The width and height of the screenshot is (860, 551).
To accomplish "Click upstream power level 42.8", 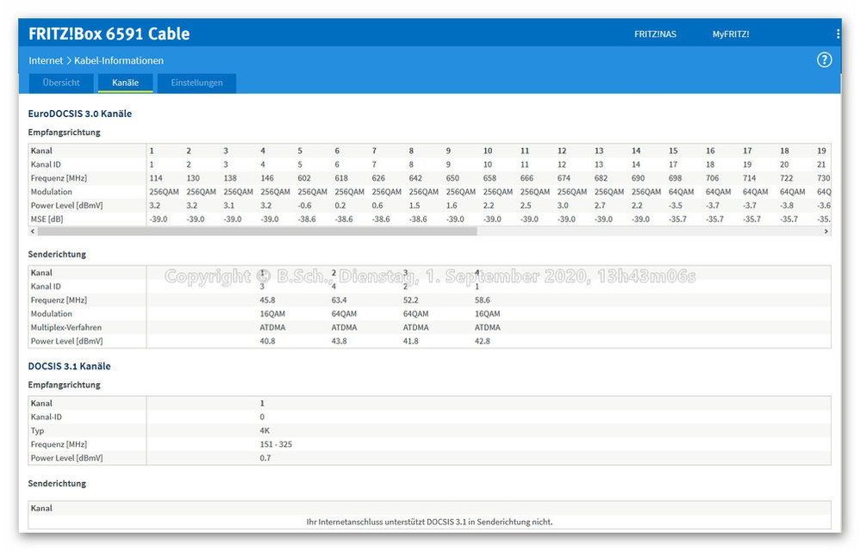I will 482,341.
